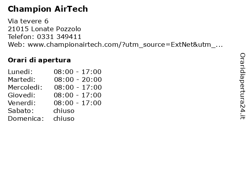The image size is (249, 187).
Task: Select the Mercoledi label
Action: 25,87
